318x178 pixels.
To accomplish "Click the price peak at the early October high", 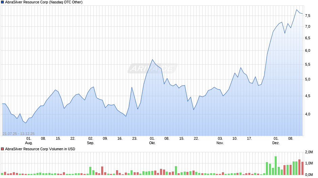I will coord(152,60).
